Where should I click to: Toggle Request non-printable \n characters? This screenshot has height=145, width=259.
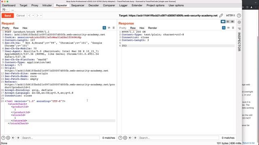(109, 28)
